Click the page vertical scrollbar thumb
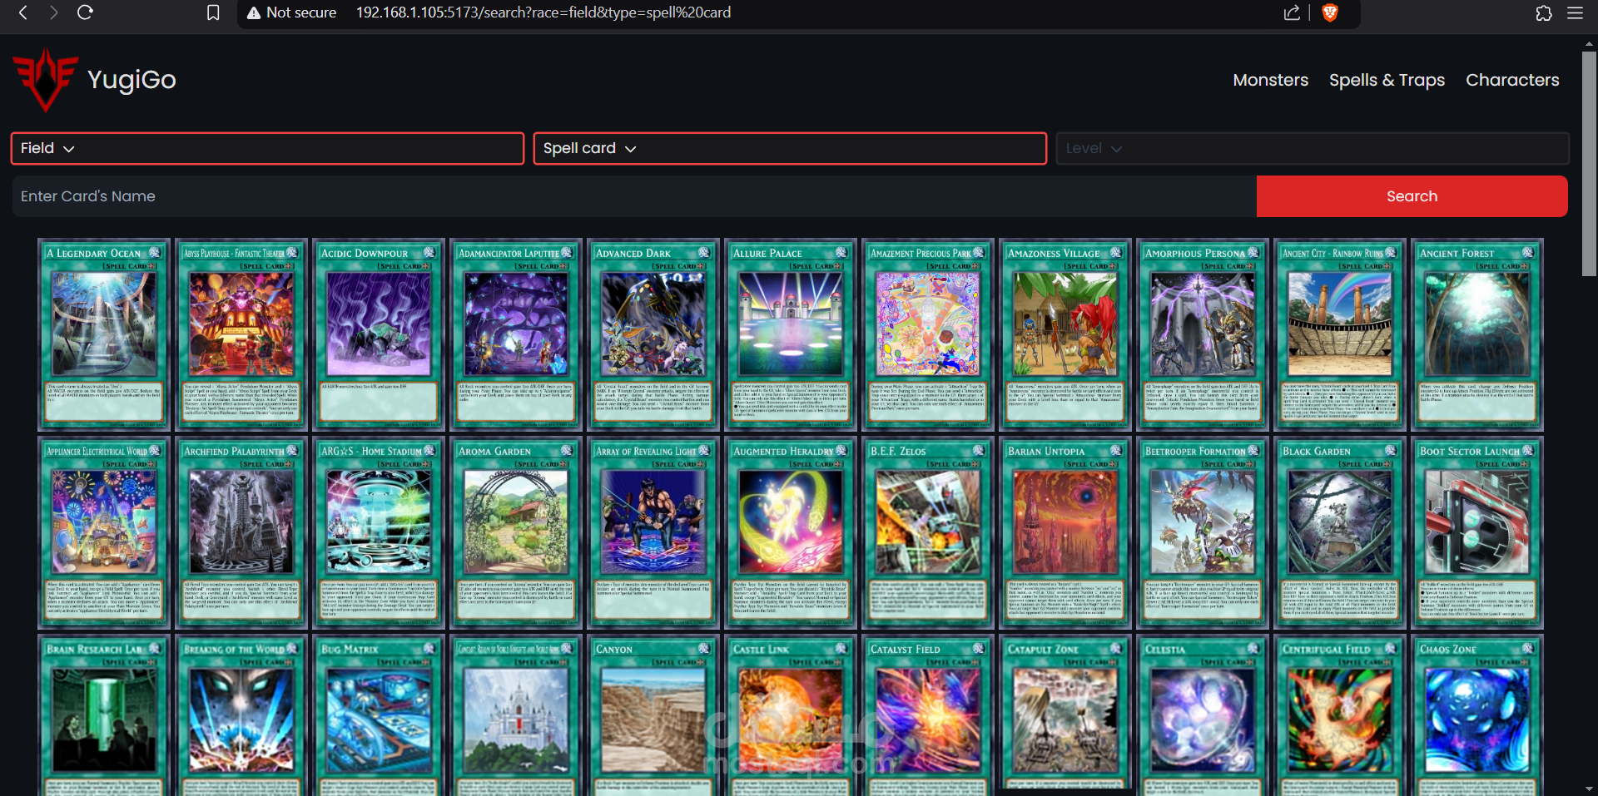The height and width of the screenshot is (796, 1598). 1589,164
